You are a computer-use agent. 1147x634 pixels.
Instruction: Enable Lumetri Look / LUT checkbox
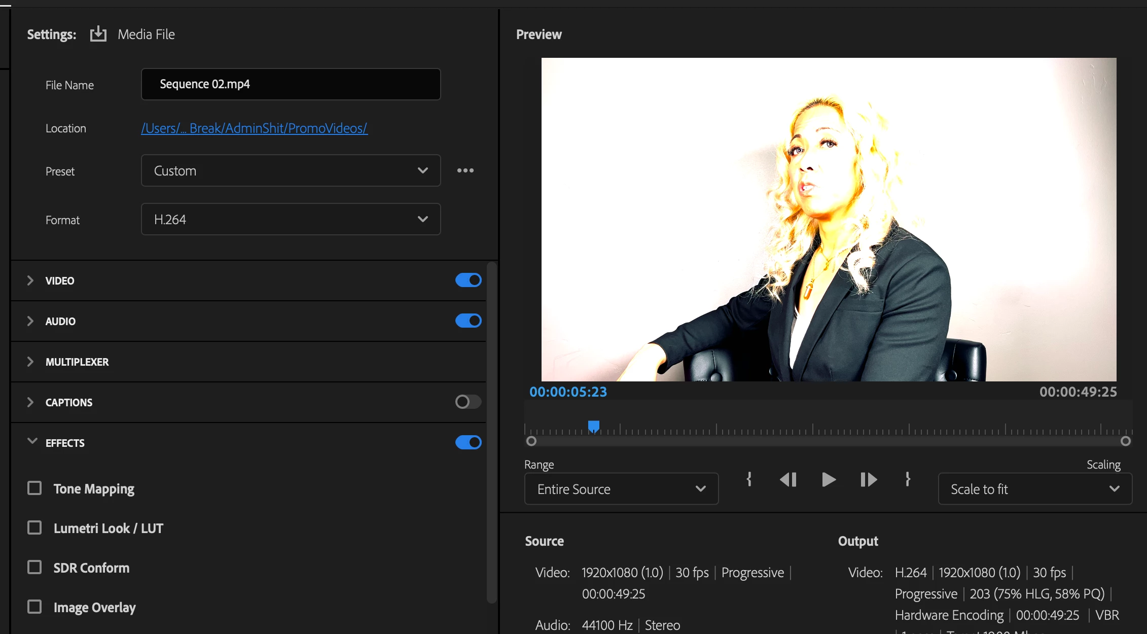[34, 527]
